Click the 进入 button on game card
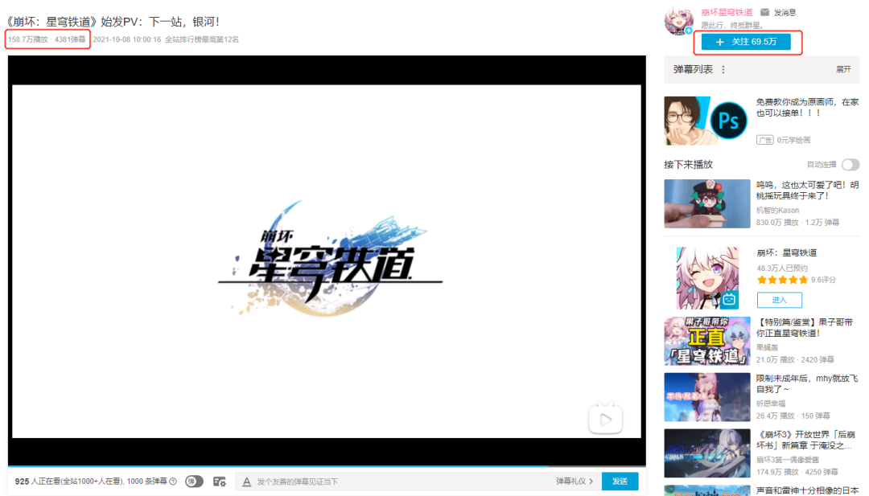 pos(779,300)
